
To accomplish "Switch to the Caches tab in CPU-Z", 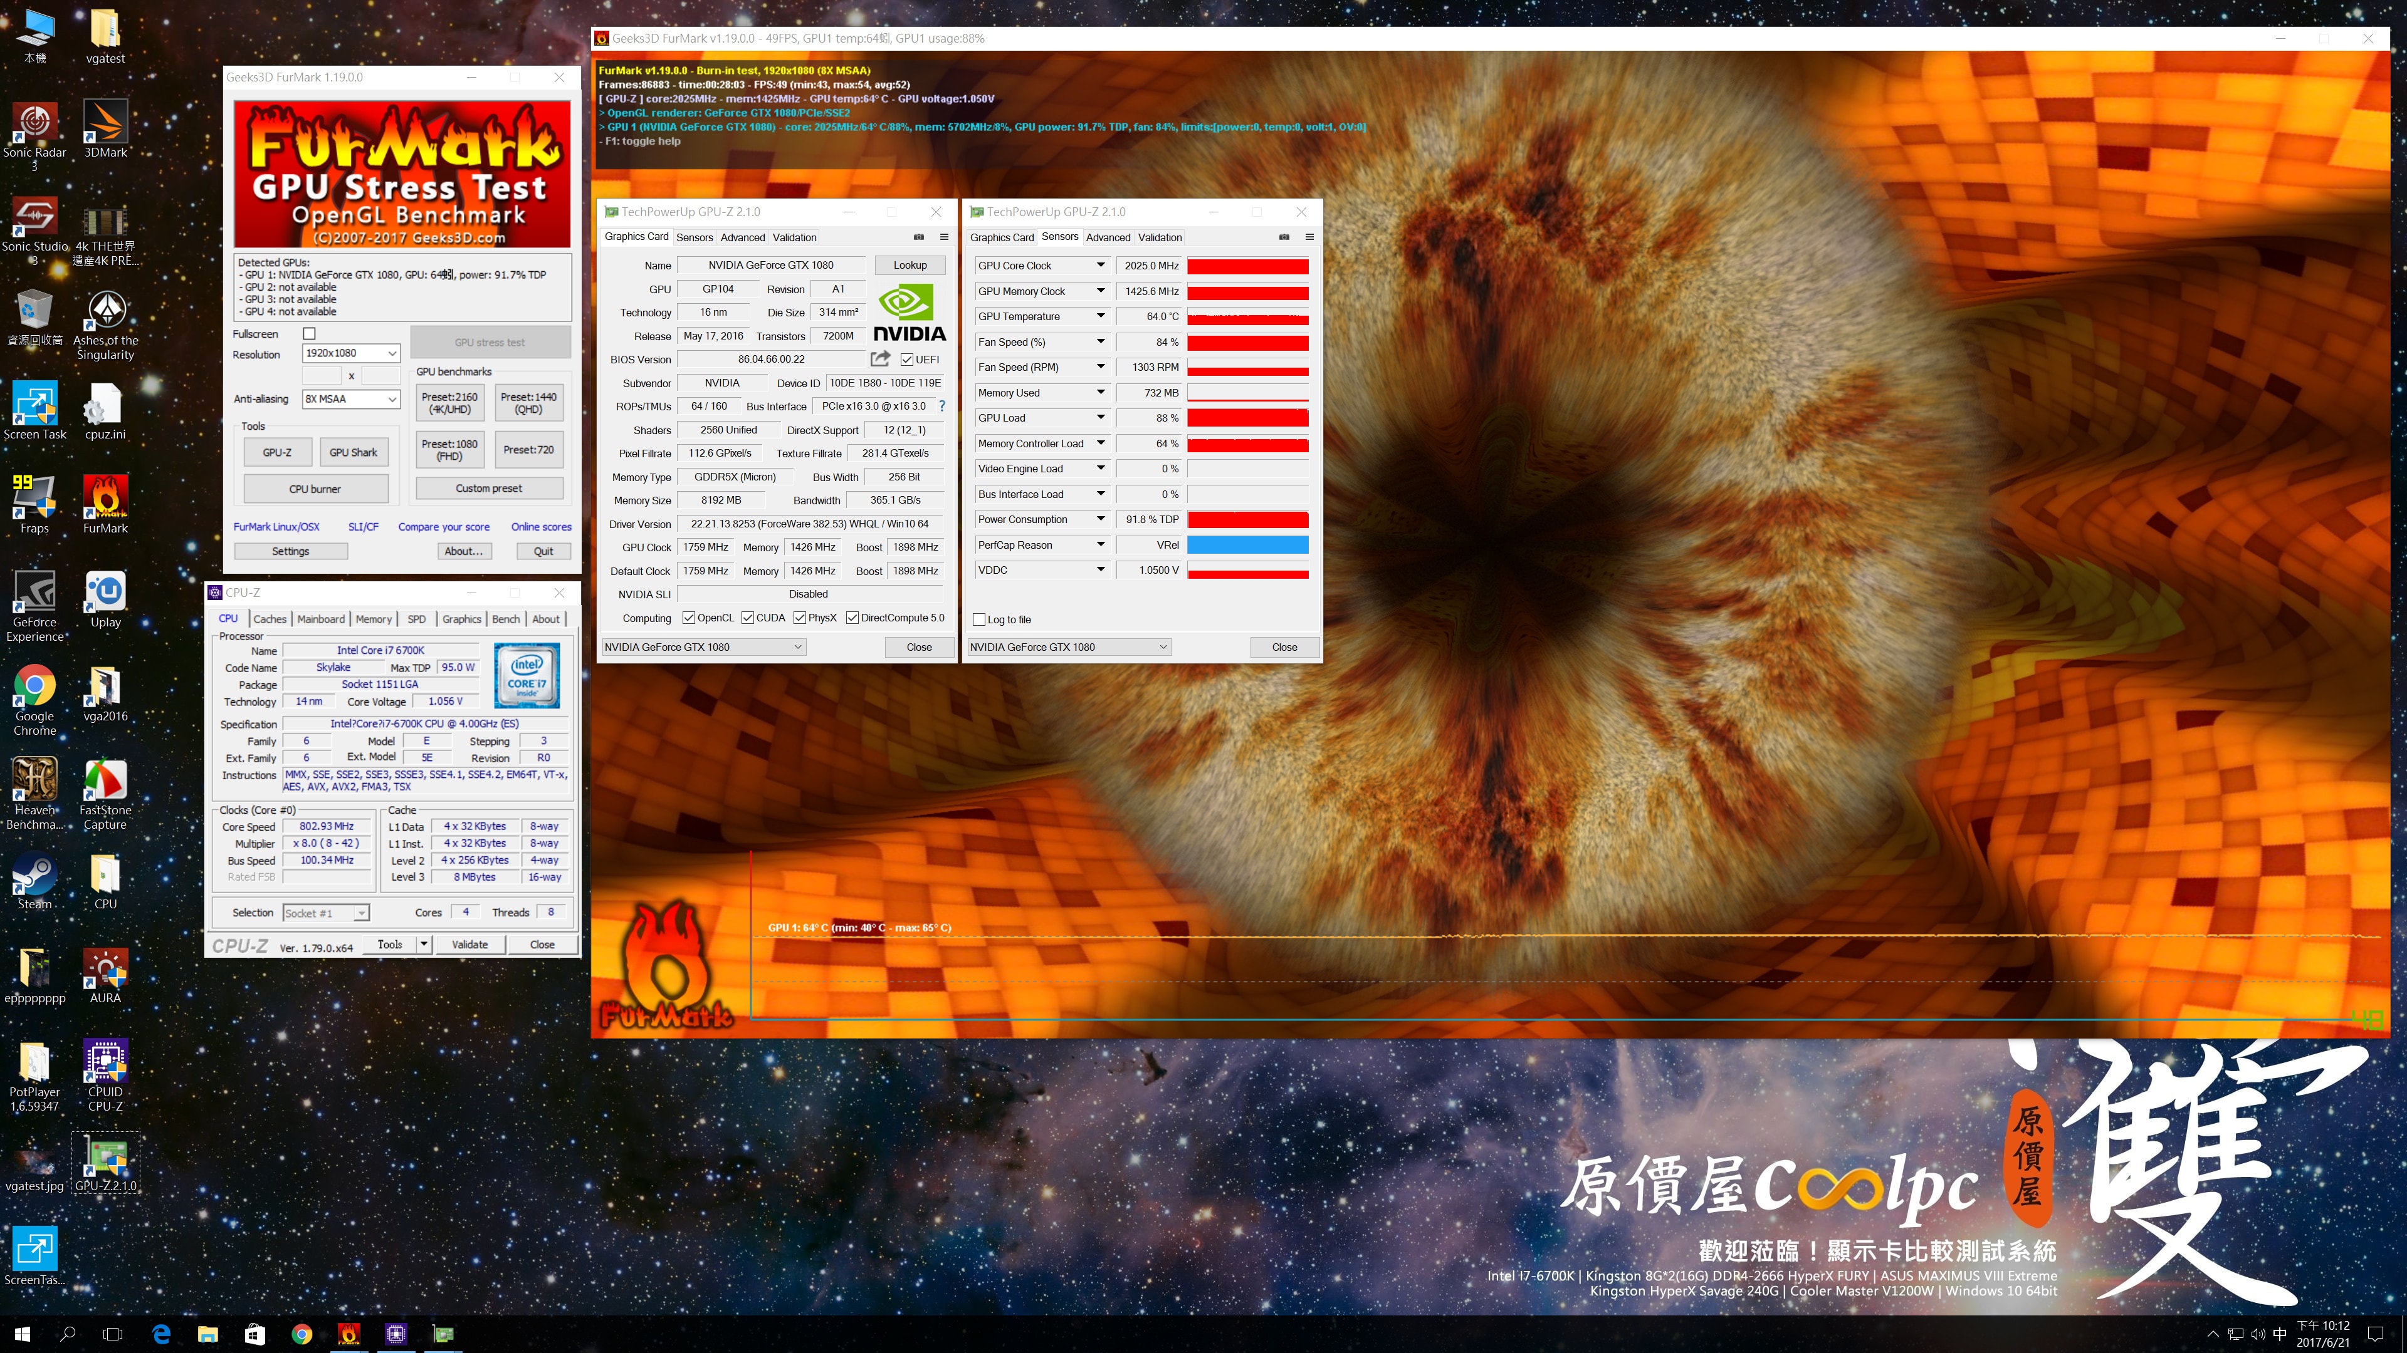I will (270, 619).
